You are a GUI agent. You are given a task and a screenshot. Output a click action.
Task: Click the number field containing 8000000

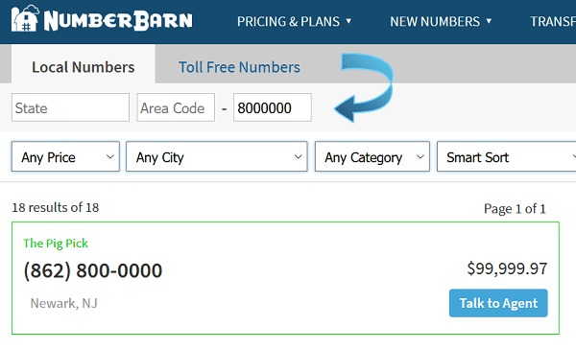click(x=273, y=107)
